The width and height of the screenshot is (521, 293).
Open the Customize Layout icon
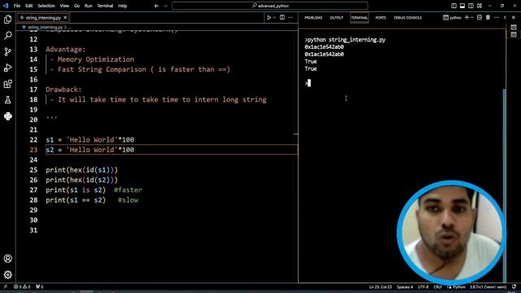[x=479, y=6]
